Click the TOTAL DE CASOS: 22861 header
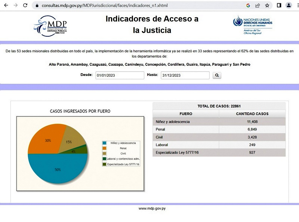Image resolution: width=299 pixels, height=222 pixels. 219,106
